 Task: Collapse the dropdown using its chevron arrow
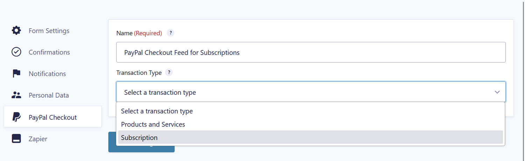coord(497,92)
